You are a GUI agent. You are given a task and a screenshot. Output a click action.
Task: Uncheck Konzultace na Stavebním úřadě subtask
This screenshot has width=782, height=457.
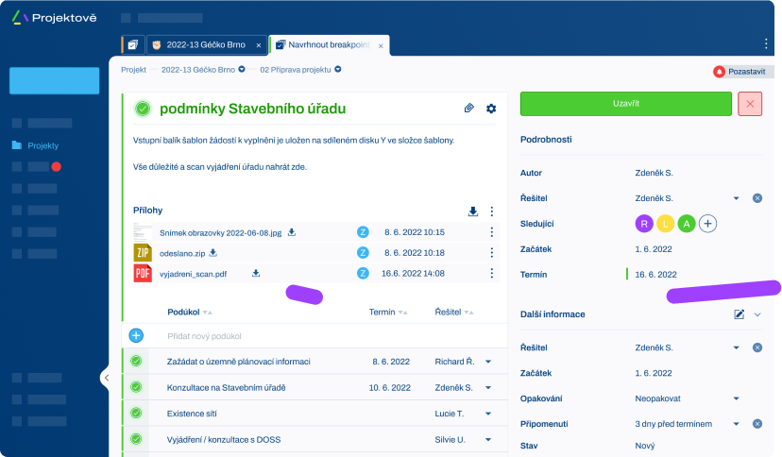[x=136, y=387]
